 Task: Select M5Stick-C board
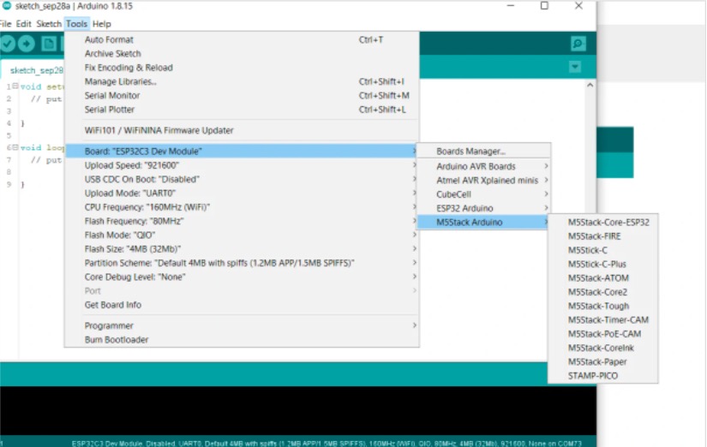602,250
